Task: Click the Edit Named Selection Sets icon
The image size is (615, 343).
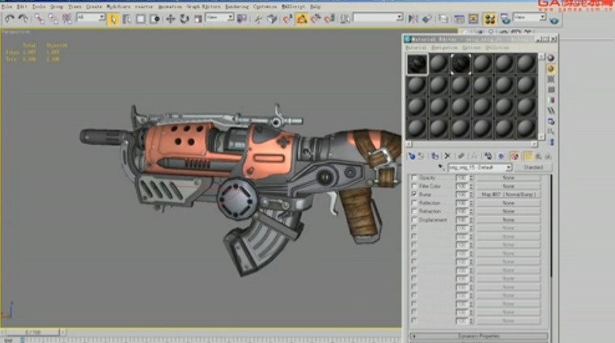Action: [x=346, y=19]
